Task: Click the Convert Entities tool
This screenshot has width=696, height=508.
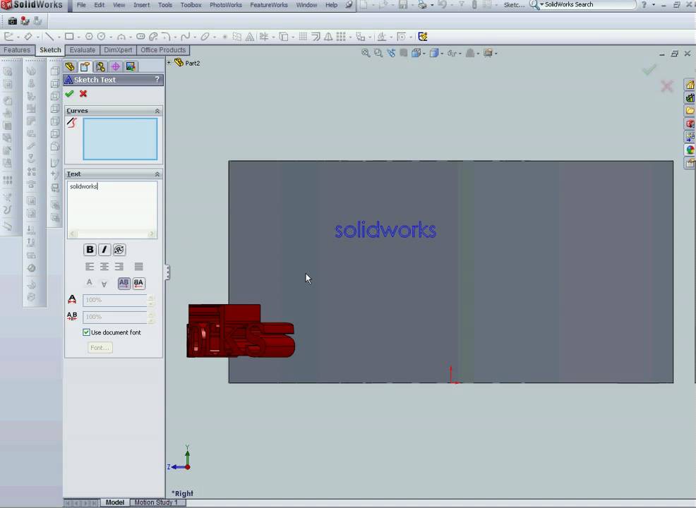Action: pos(283,37)
